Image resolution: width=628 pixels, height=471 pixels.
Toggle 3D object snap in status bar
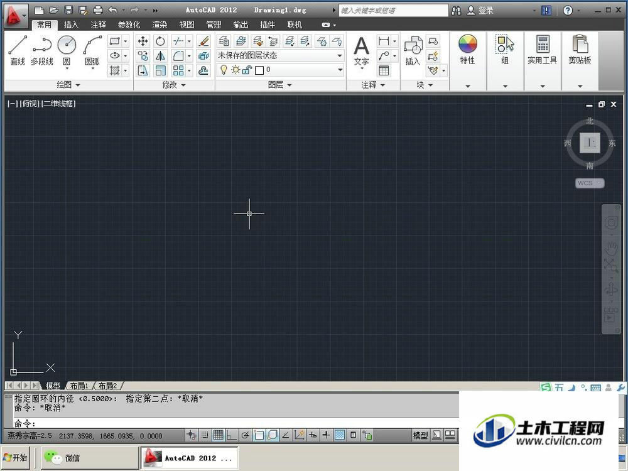[273, 435]
